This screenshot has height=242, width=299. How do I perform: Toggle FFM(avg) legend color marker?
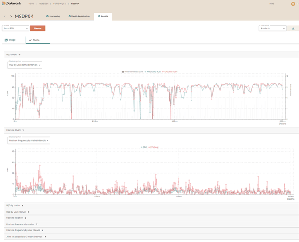149,147
